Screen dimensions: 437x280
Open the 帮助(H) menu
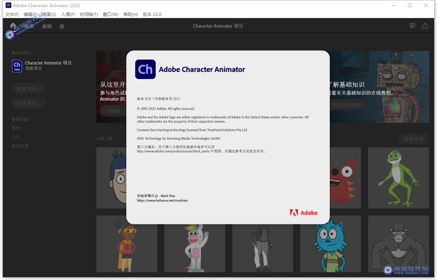(131, 14)
